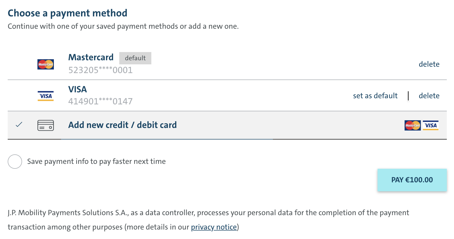Select the VISA logo in the add-card row
This screenshot has height=239, width=454.
(431, 125)
